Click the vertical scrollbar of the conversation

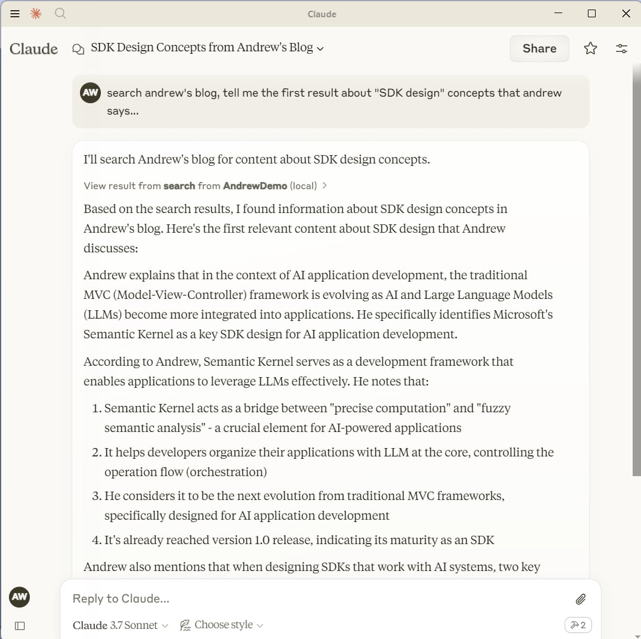(x=636, y=268)
